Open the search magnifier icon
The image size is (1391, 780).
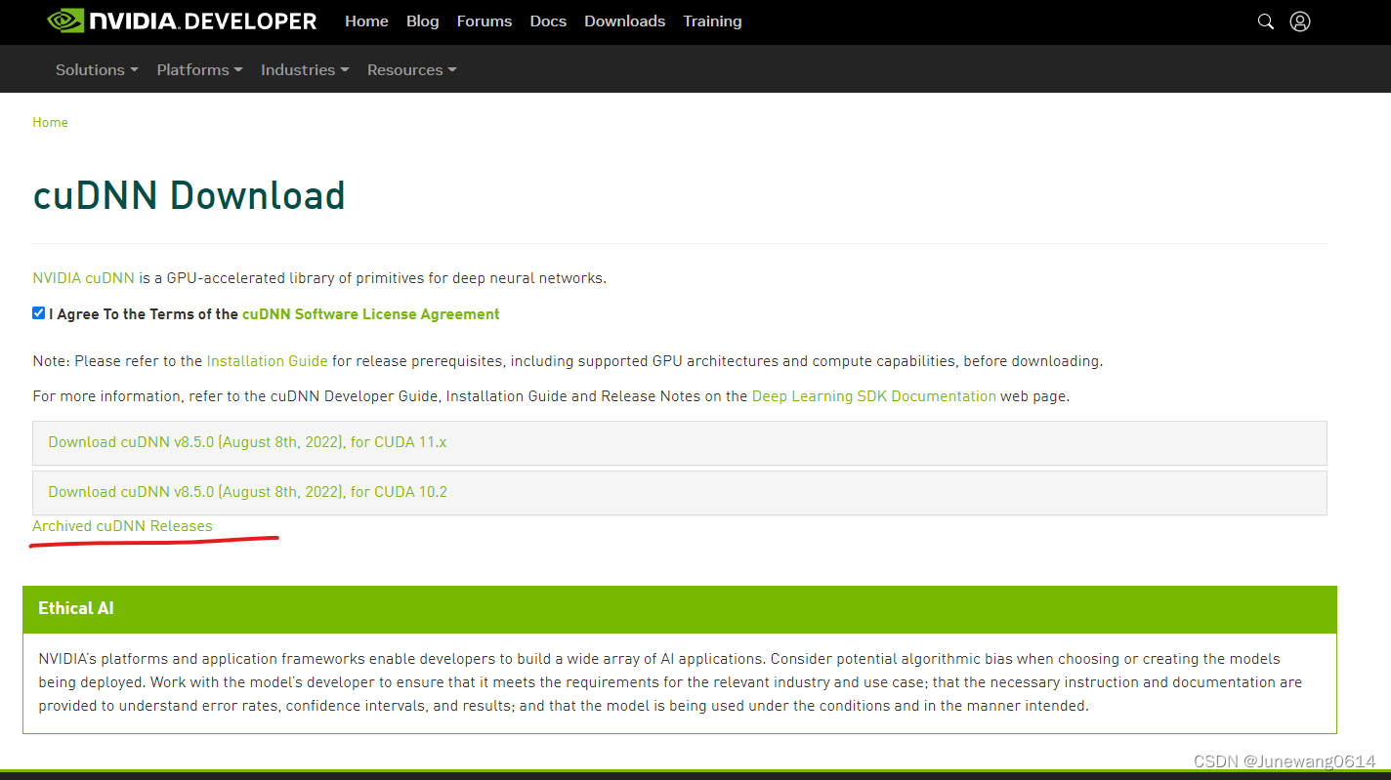click(x=1266, y=21)
